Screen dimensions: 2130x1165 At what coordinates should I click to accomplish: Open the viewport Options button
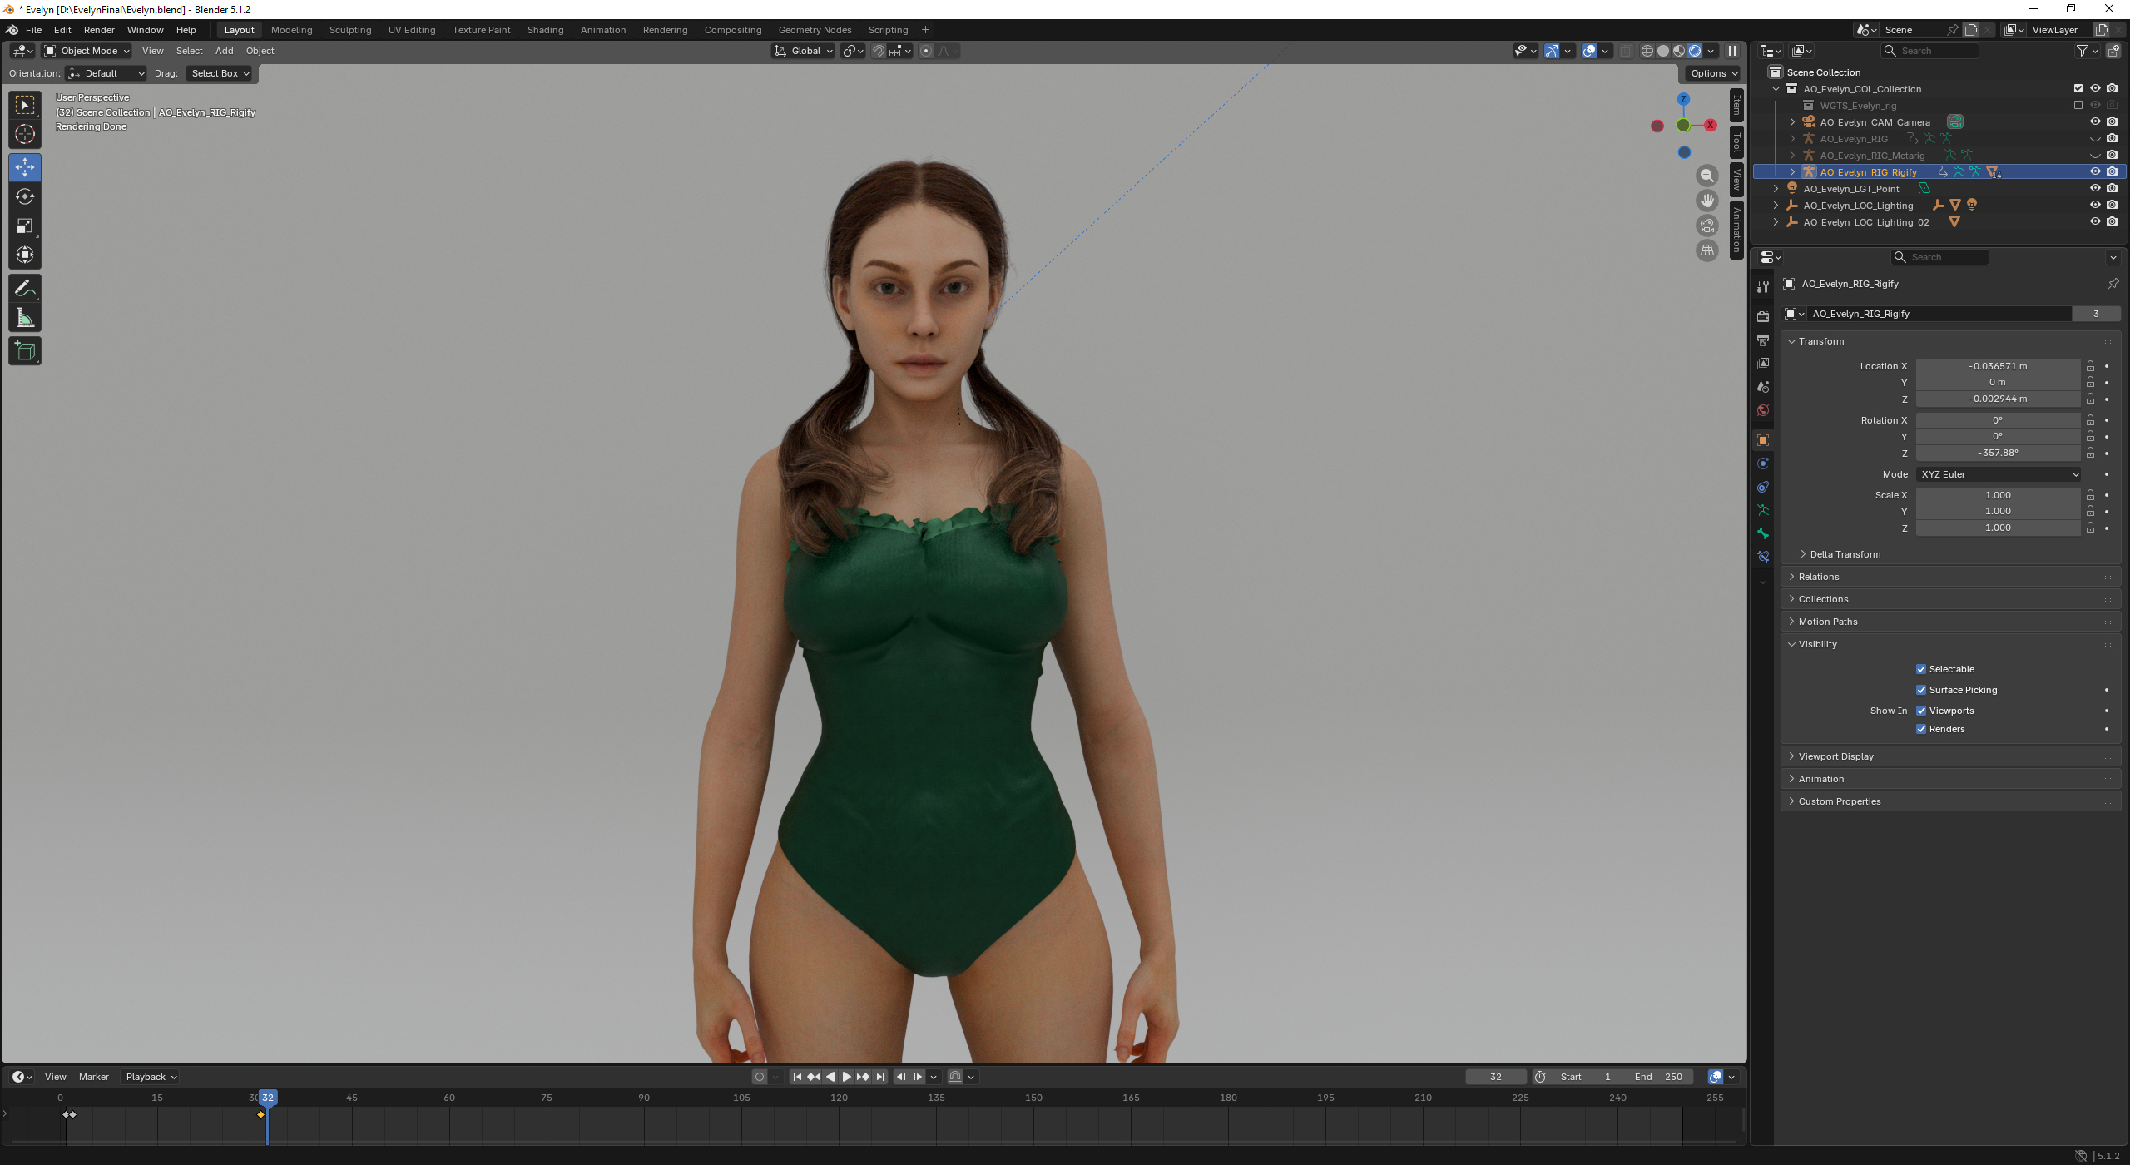[x=1714, y=73]
